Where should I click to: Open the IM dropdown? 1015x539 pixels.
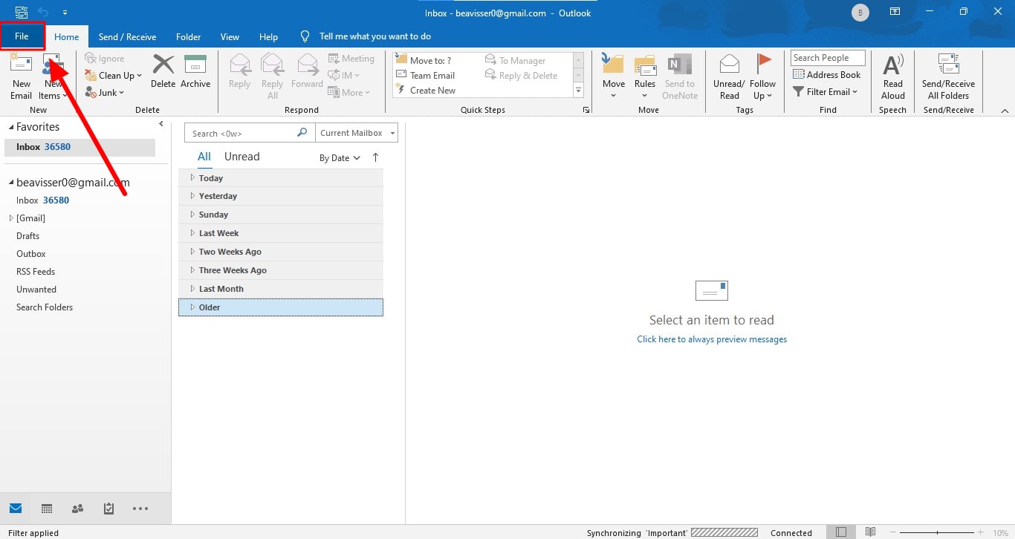point(344,76)
